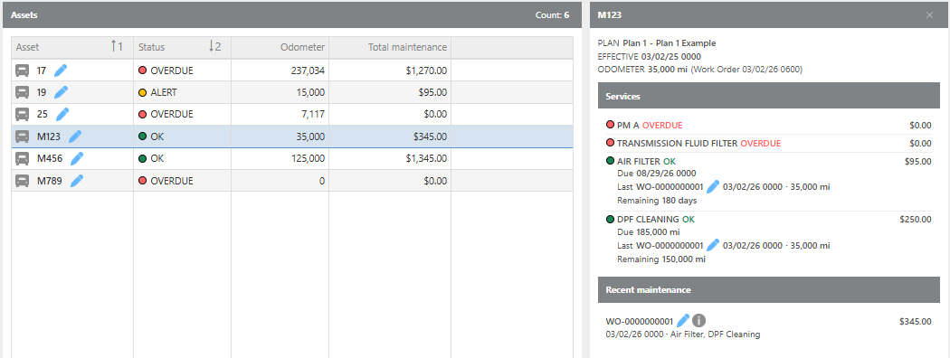Sort by Asset column header
The width and height of the screenshot is (950, 358).
tap(72, 47)
